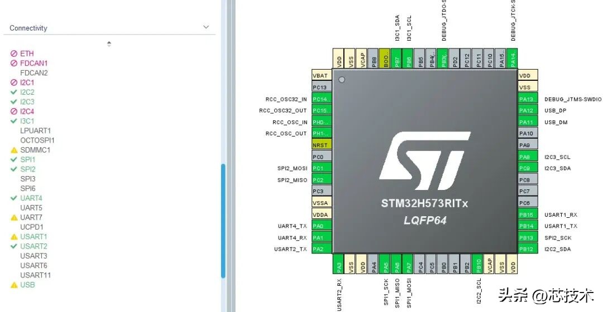Screen dimensions: 603x312
Task: Click pin PA5 for SPI1_SCK
Action: [x=385, y=264]
